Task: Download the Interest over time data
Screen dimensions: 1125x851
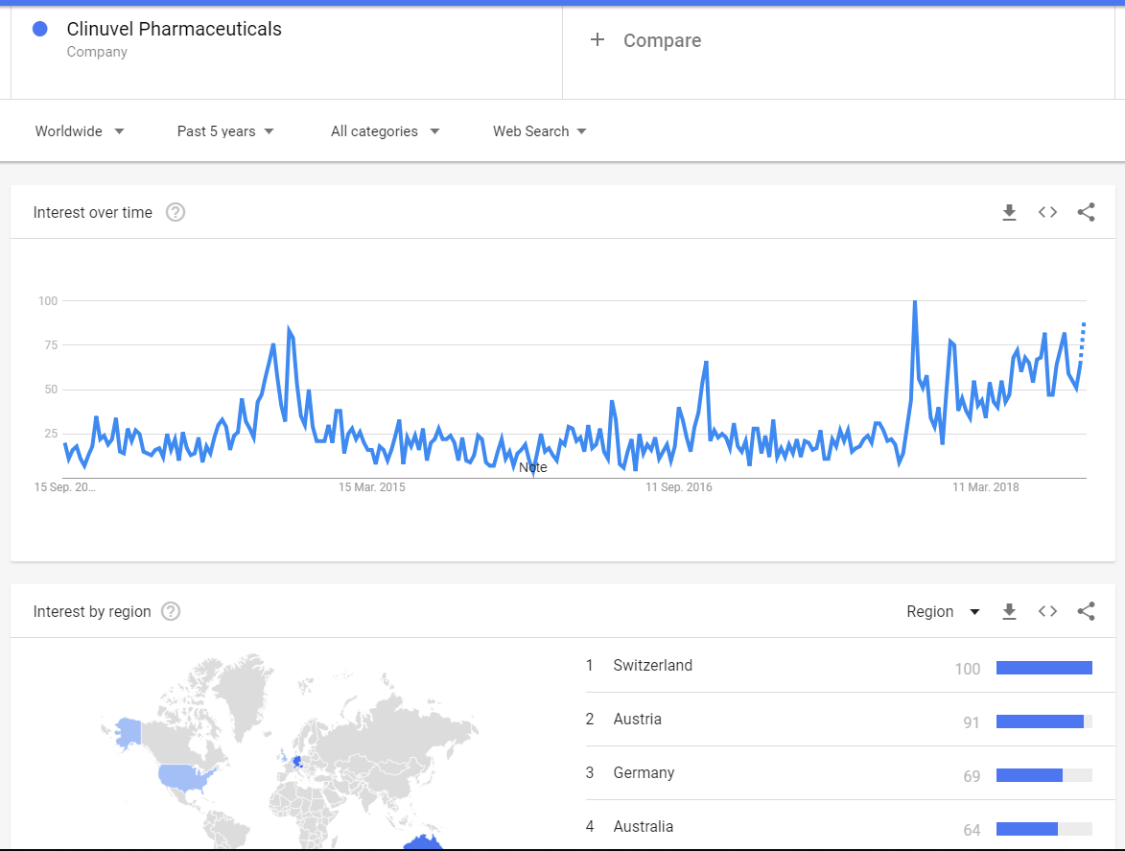Action: (x=1009, y=213)
